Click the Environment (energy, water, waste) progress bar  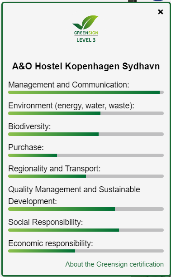click(86, 113)
